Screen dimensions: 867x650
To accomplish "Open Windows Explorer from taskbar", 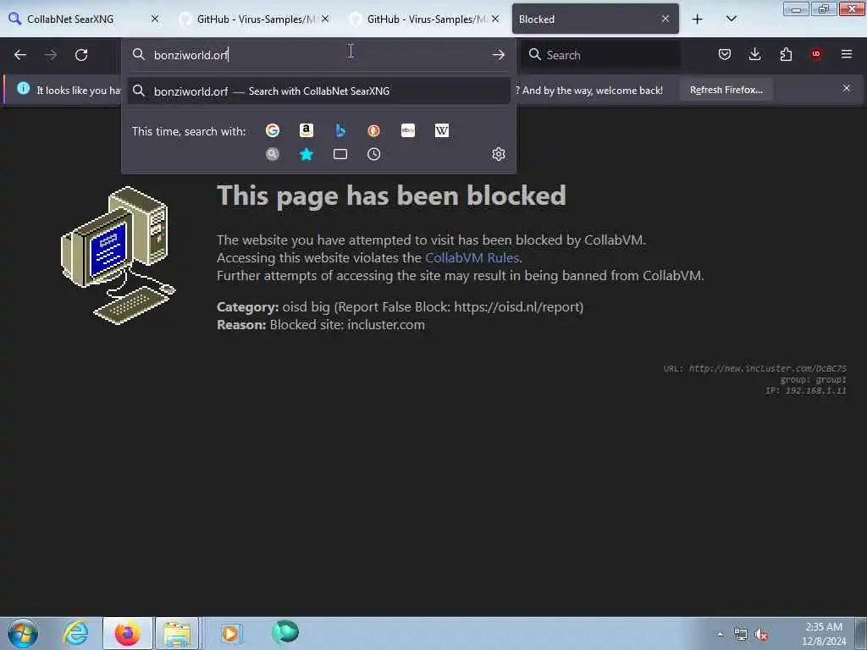I will pos(177,634).
